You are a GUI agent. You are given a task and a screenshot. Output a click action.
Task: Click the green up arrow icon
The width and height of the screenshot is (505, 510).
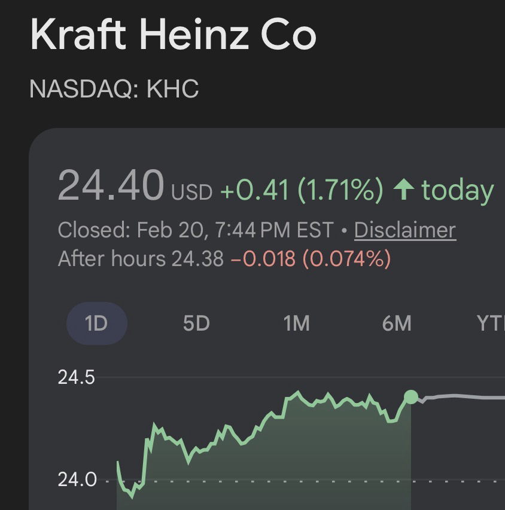(404, 190)
